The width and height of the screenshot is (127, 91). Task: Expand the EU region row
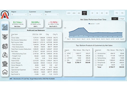coord(65,56)
